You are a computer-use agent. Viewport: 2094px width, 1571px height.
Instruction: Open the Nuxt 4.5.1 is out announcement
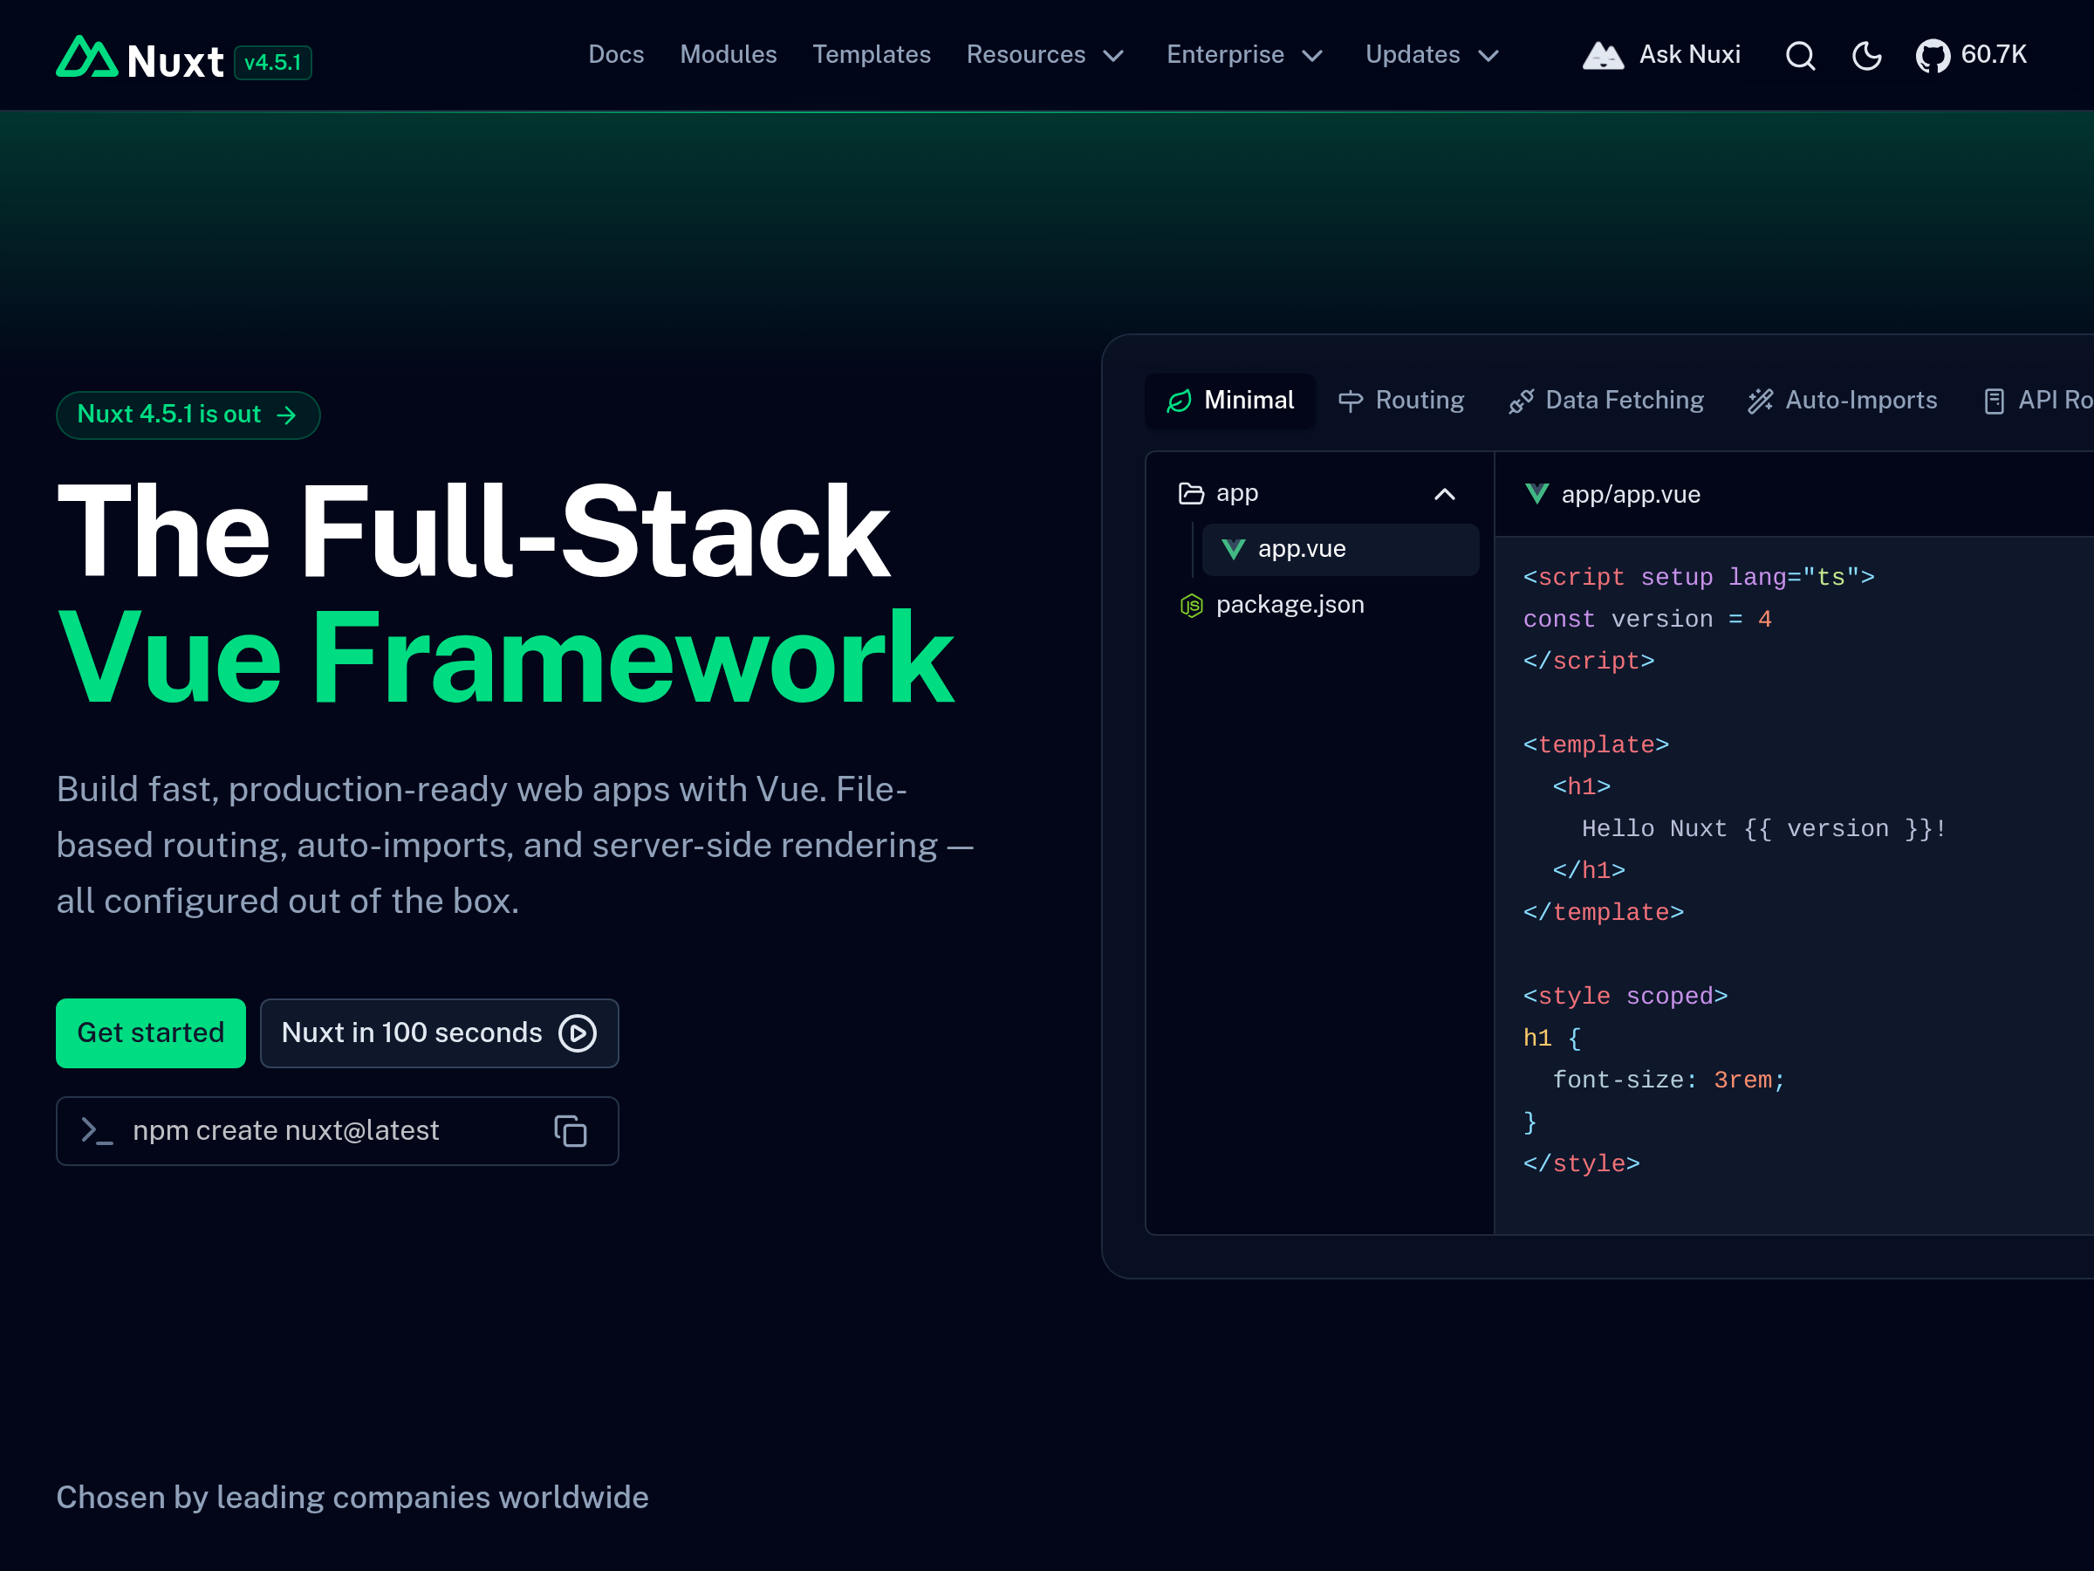188,415
